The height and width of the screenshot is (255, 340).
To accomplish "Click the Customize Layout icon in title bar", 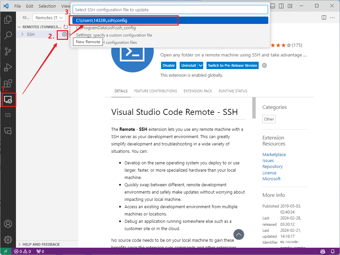I will 290,6.
